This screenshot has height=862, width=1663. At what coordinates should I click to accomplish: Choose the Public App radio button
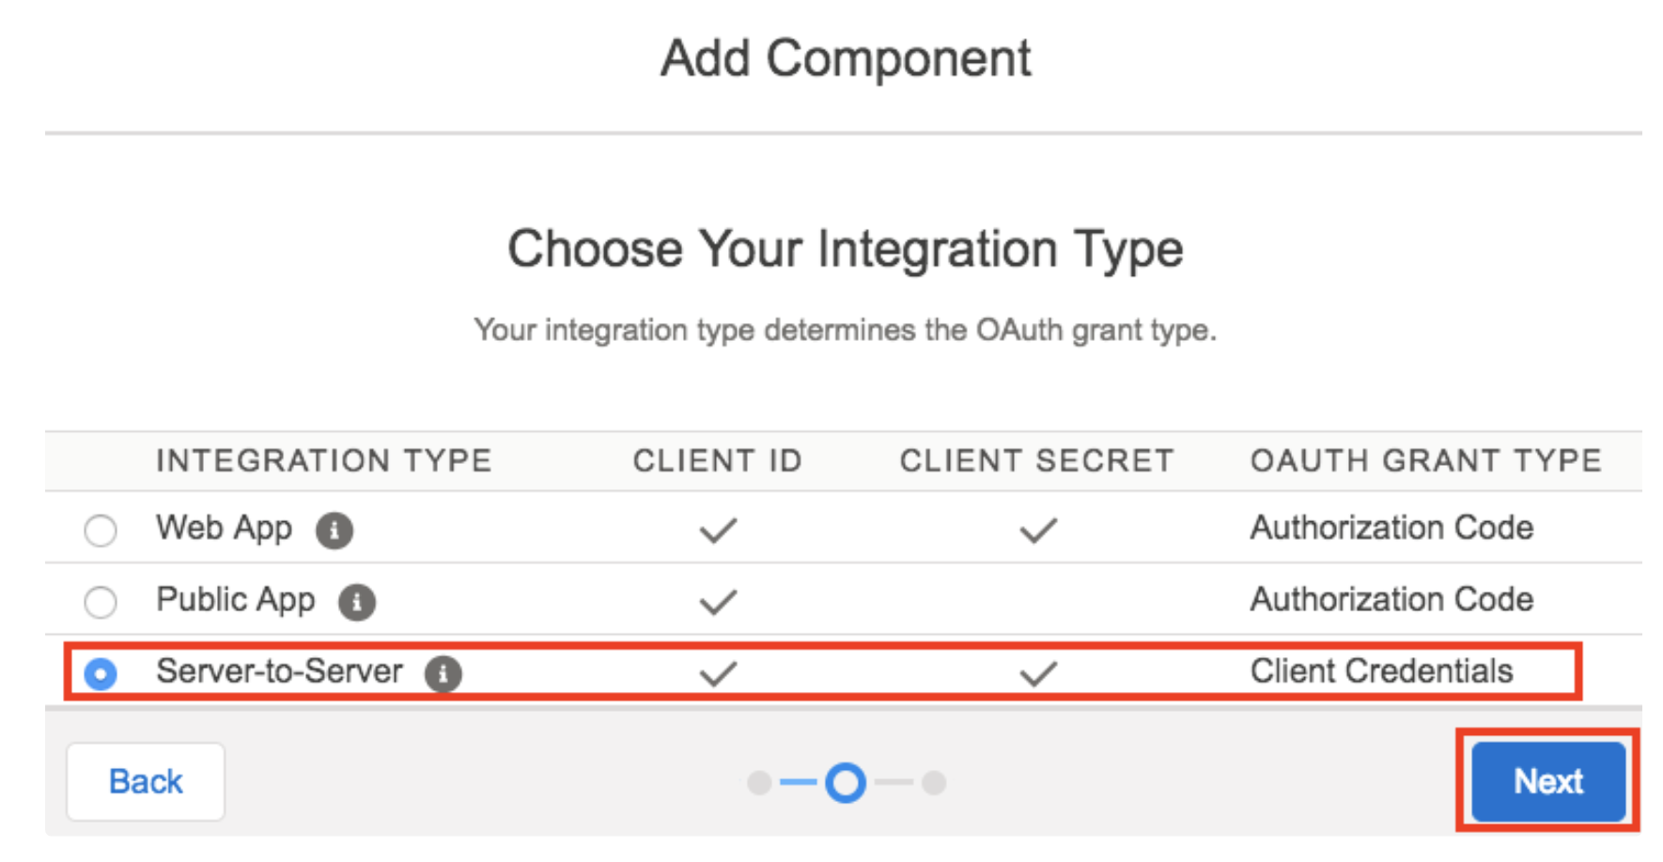pyautogui.click(x=101, y=602)
